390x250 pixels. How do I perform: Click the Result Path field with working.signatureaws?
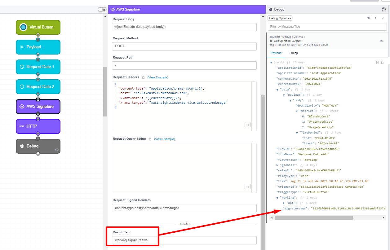click(184, 240)
